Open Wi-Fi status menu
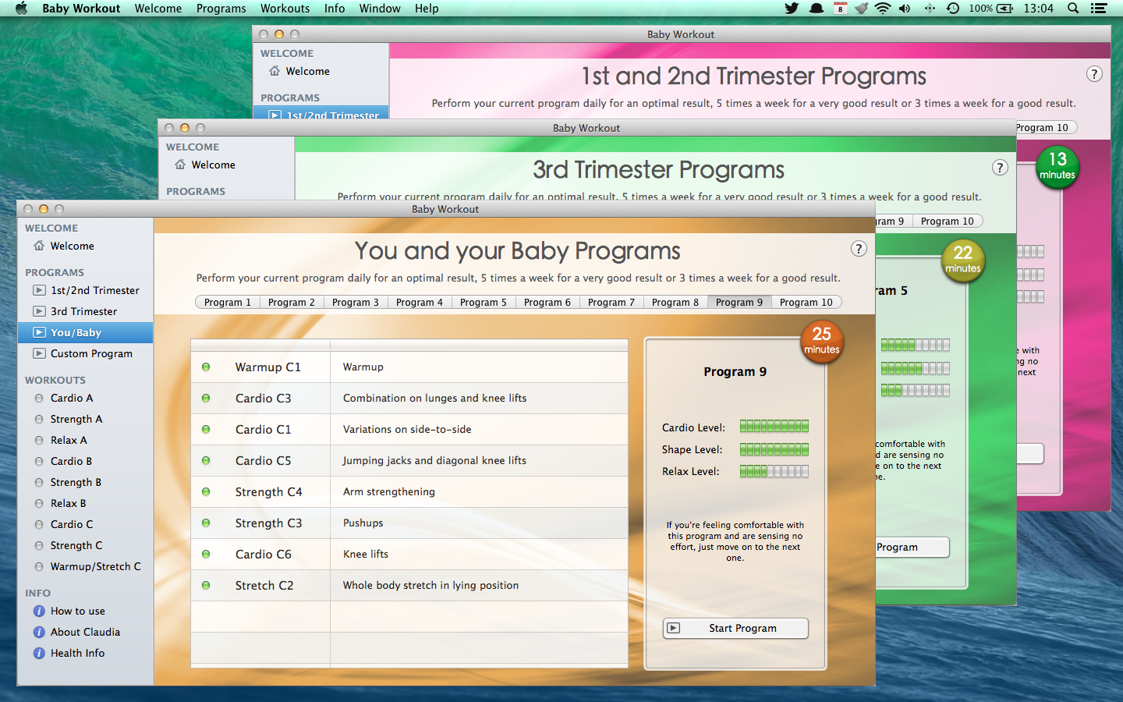This screenshot has width=1123, height=702. (883, 9)
